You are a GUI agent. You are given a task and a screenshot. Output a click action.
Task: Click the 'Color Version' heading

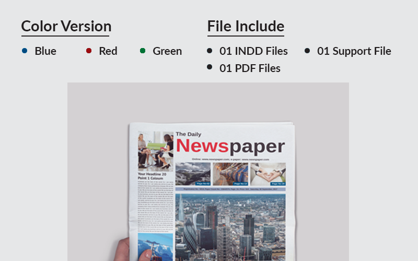pyautogui.click(x=66, y=26)
